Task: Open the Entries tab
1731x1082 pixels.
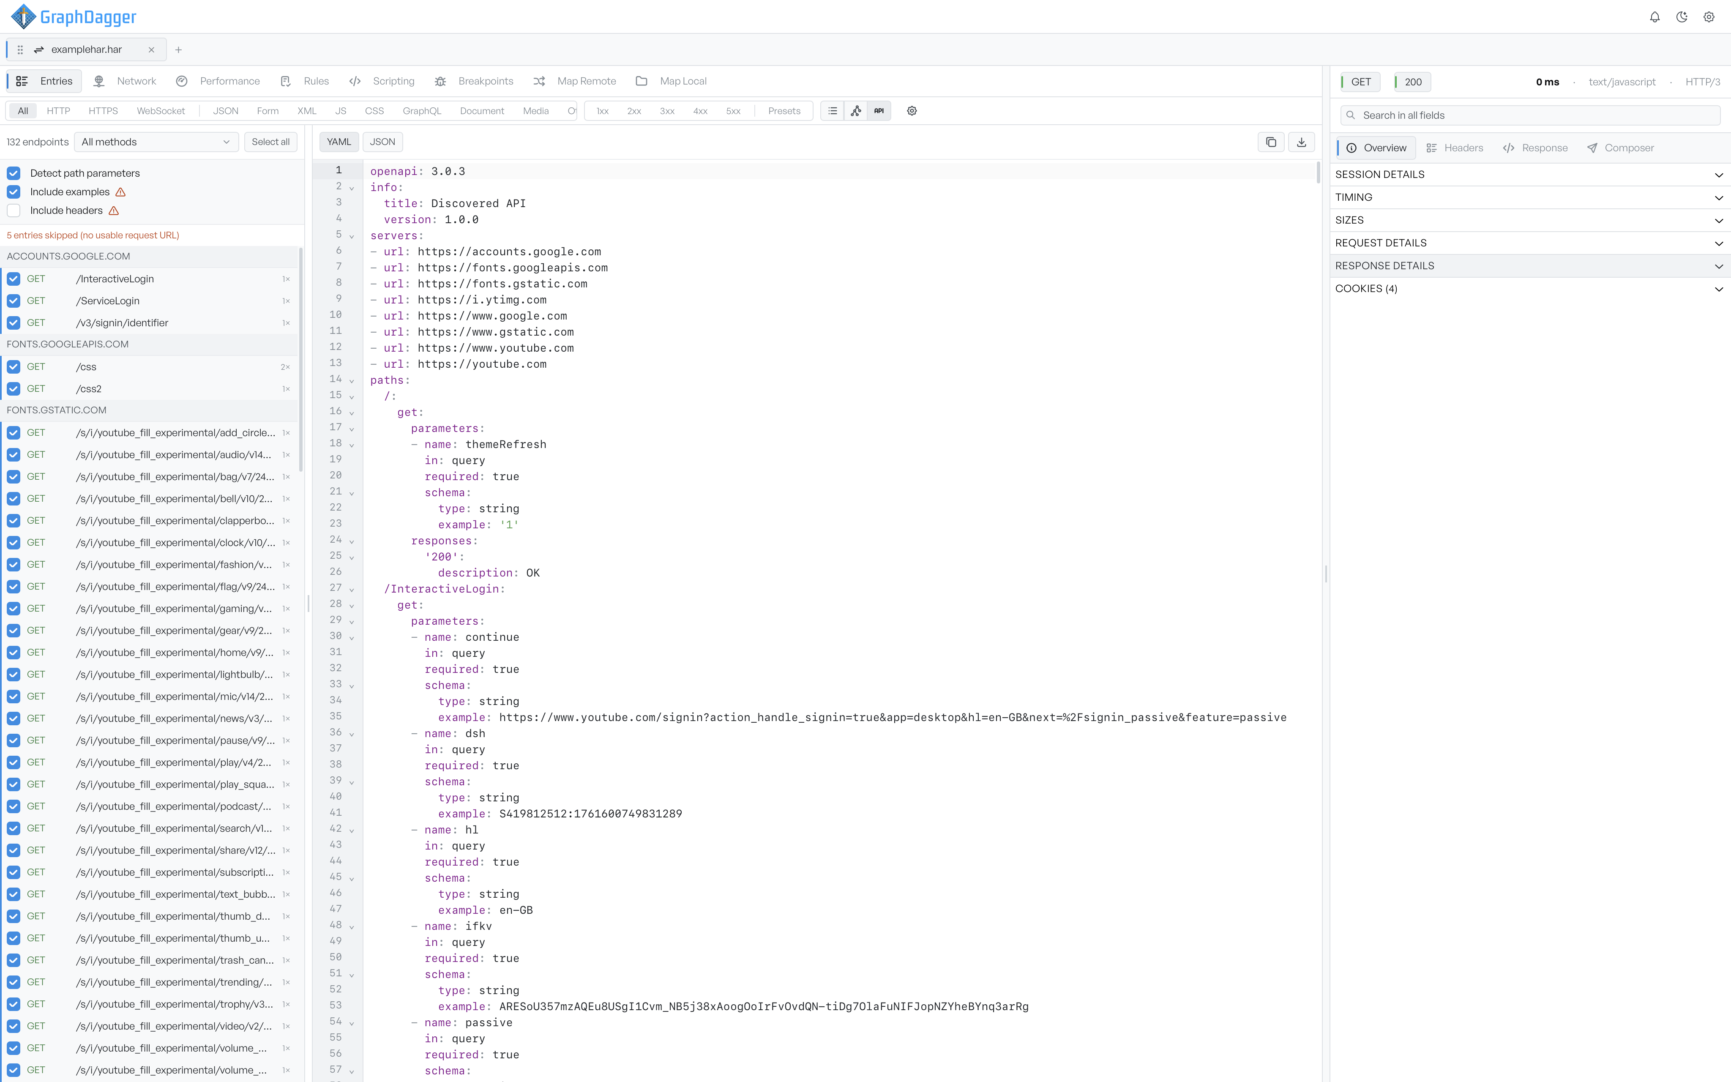Action: (44, 81)
